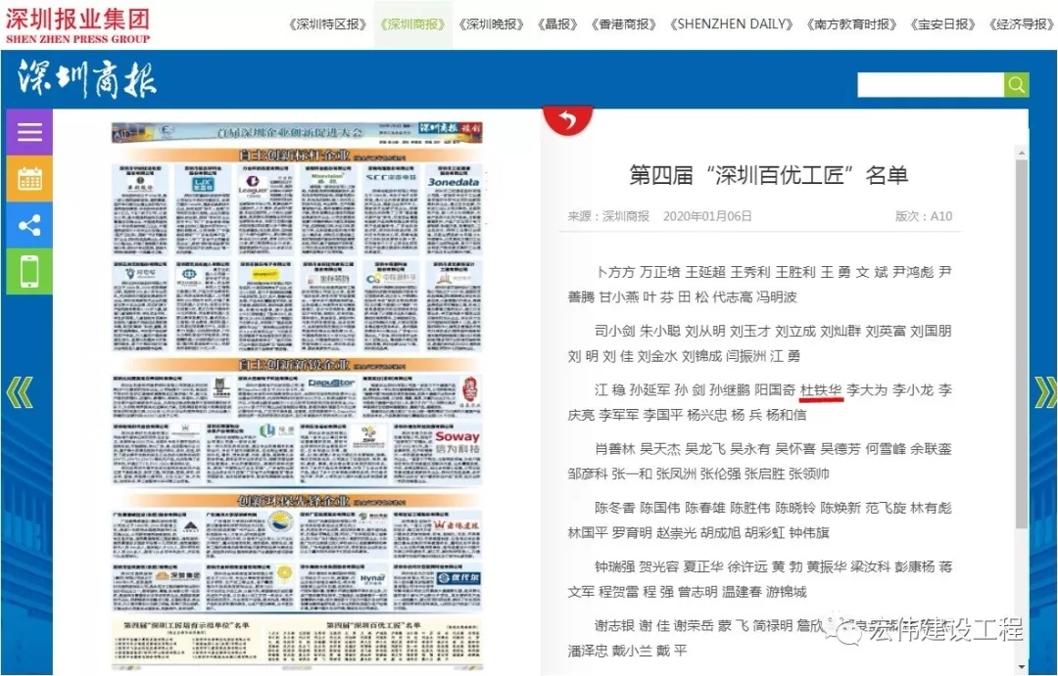The image size is (1058, 676).
Task: Click the Soway 信为科技 article block
Action: click(438, 454)
